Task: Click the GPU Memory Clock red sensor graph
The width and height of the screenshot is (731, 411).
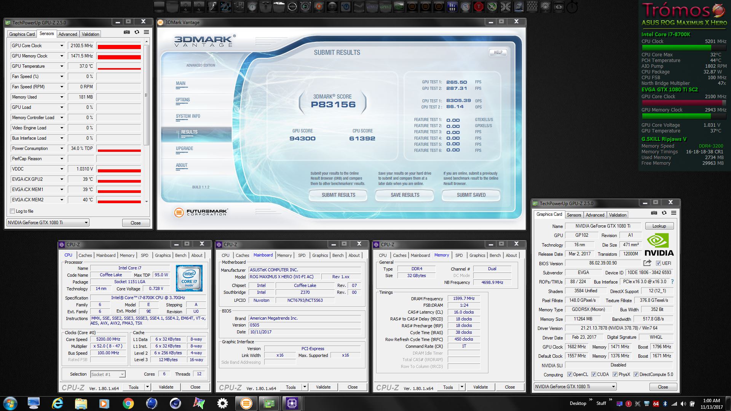Action: coord(119,56)
